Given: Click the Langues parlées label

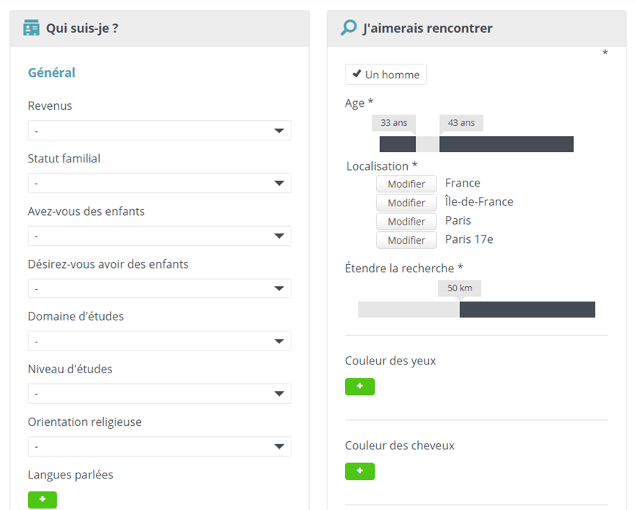Looking at the screenshot, I should click(70, 475).
